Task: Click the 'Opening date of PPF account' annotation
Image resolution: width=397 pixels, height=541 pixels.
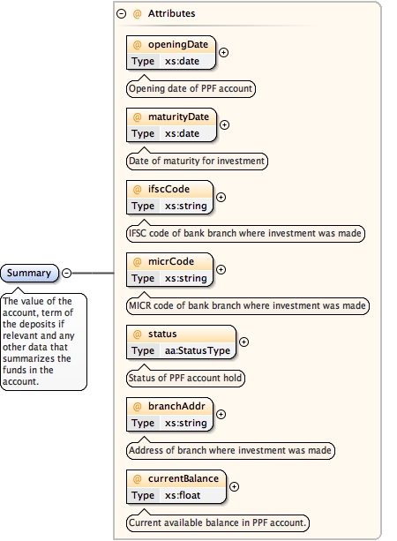Action: point(191,88)
